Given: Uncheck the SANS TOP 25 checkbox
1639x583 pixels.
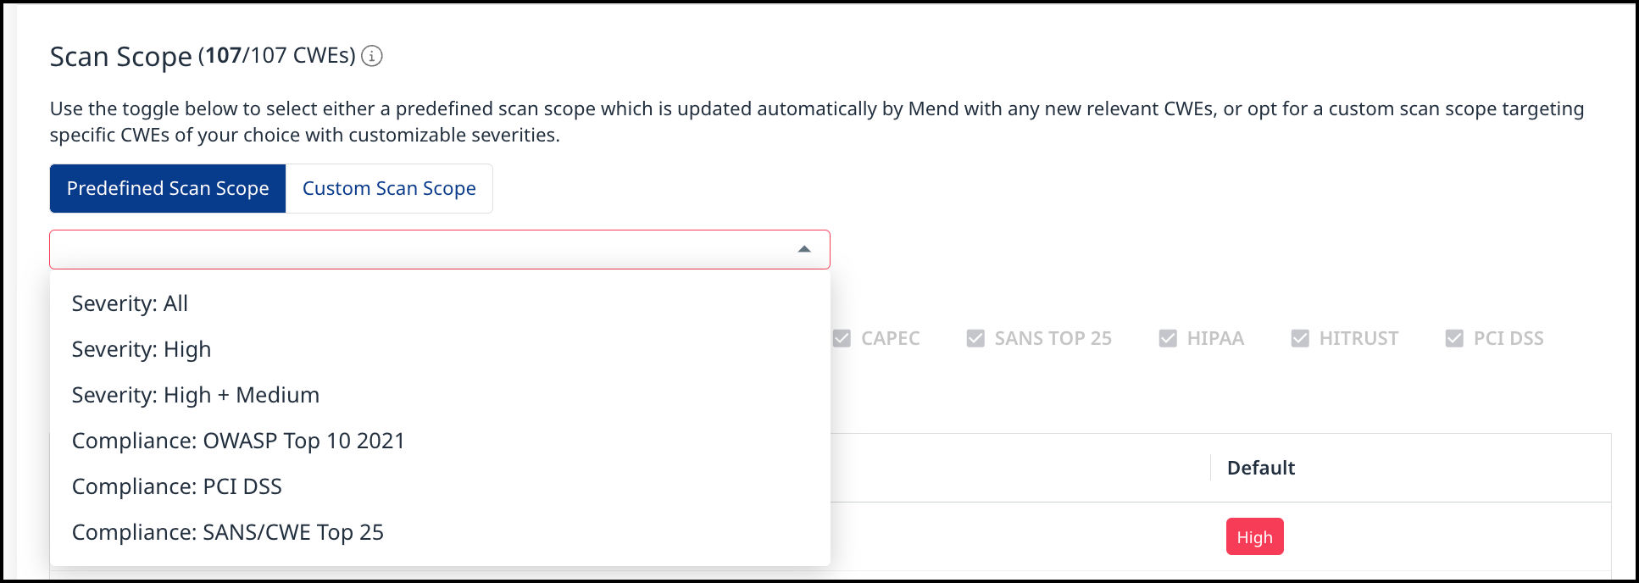Looking at the screenshot, I should point(975,338).
